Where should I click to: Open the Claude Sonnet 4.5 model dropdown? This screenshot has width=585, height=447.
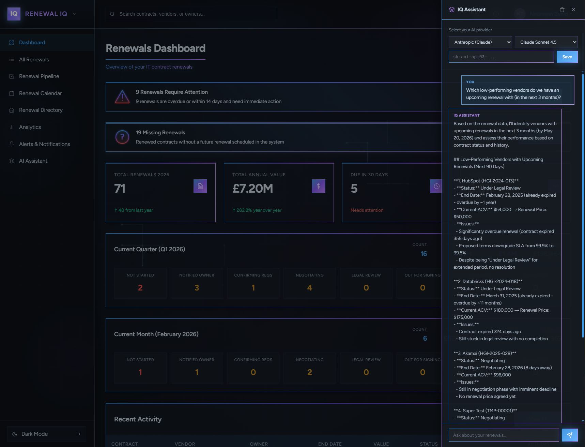546,42
